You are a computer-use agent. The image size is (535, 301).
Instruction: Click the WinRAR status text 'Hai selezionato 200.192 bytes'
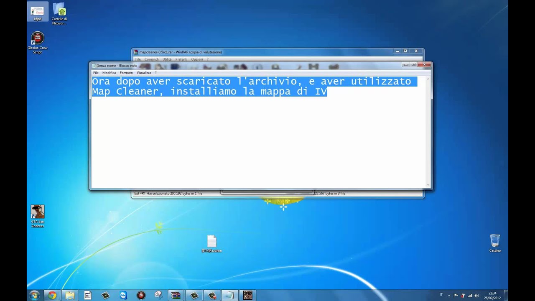point(174,194)
